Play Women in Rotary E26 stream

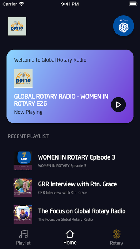[119, 104]
